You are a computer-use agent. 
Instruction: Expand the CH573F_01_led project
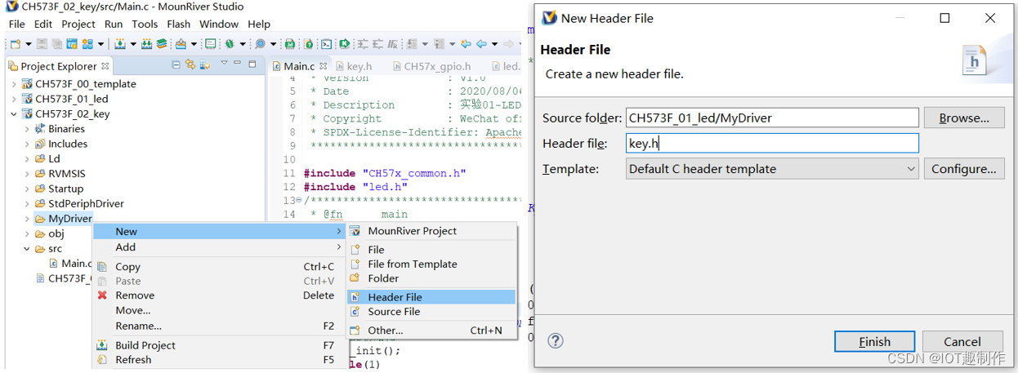(14, 99)
